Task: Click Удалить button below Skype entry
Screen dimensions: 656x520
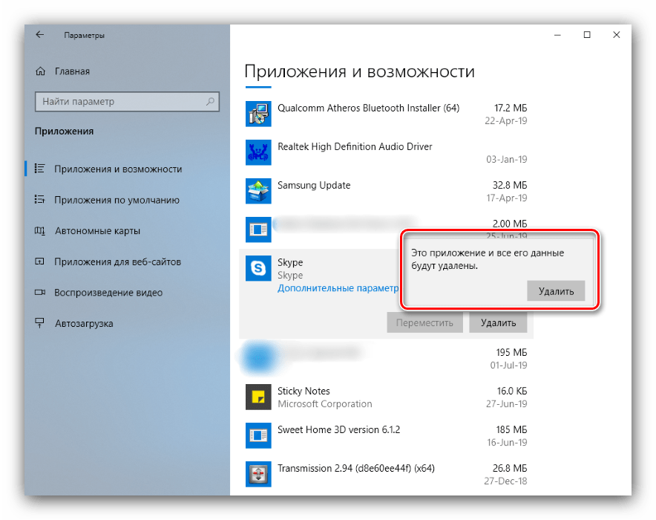Action: click(x=498, y=322)
